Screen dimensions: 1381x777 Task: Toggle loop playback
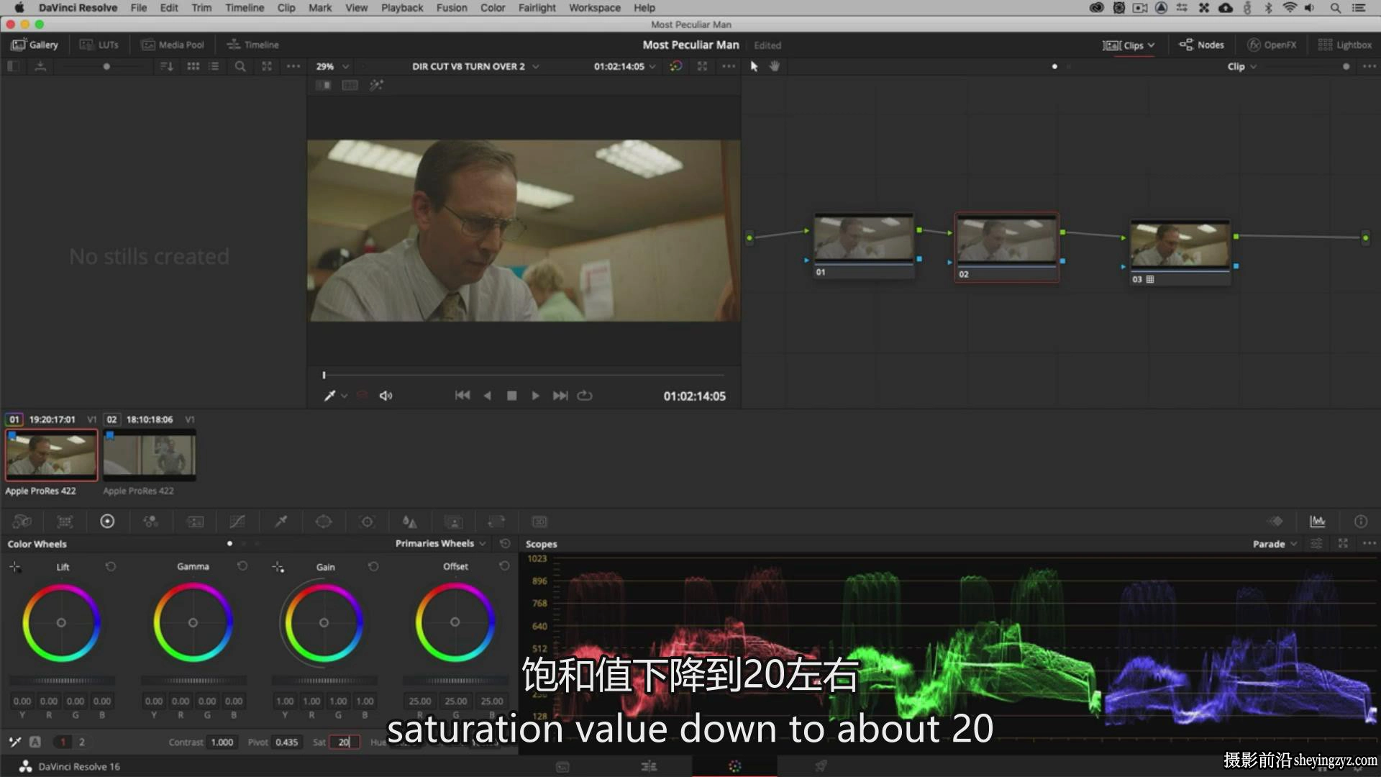pyautogui.click(x=585, y=396)
